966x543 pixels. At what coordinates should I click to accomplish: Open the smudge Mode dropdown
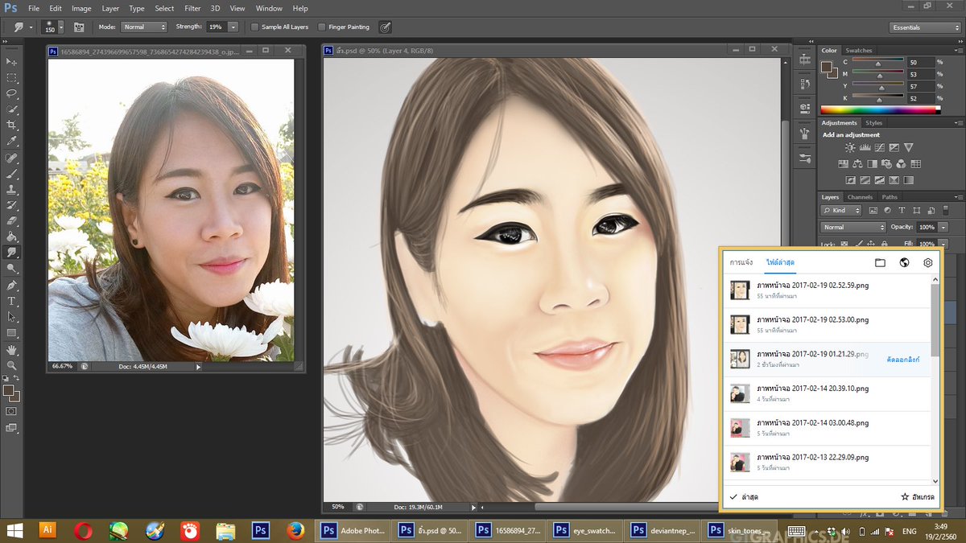coord(143,27)
